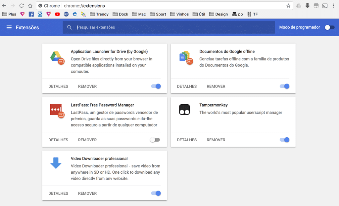Open DETALHES for Application Launcher for Drive
The width and height of the screenshot is (339, 206).
click(58, 86)
